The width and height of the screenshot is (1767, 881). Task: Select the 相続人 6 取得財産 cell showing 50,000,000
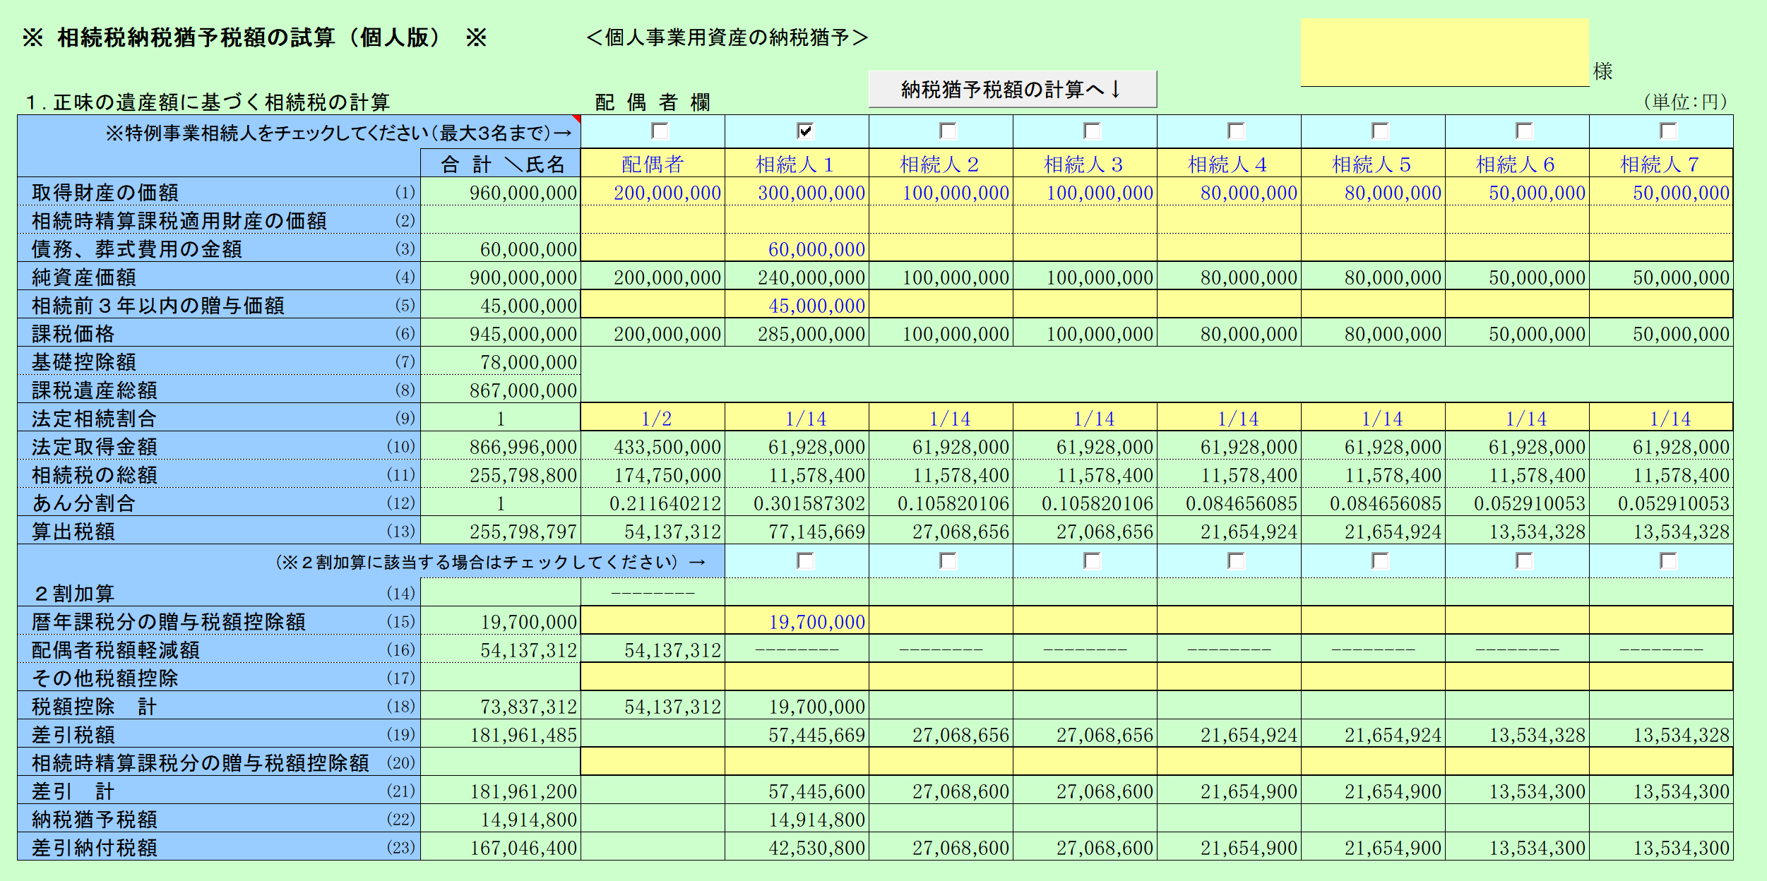pos(1517,191)
